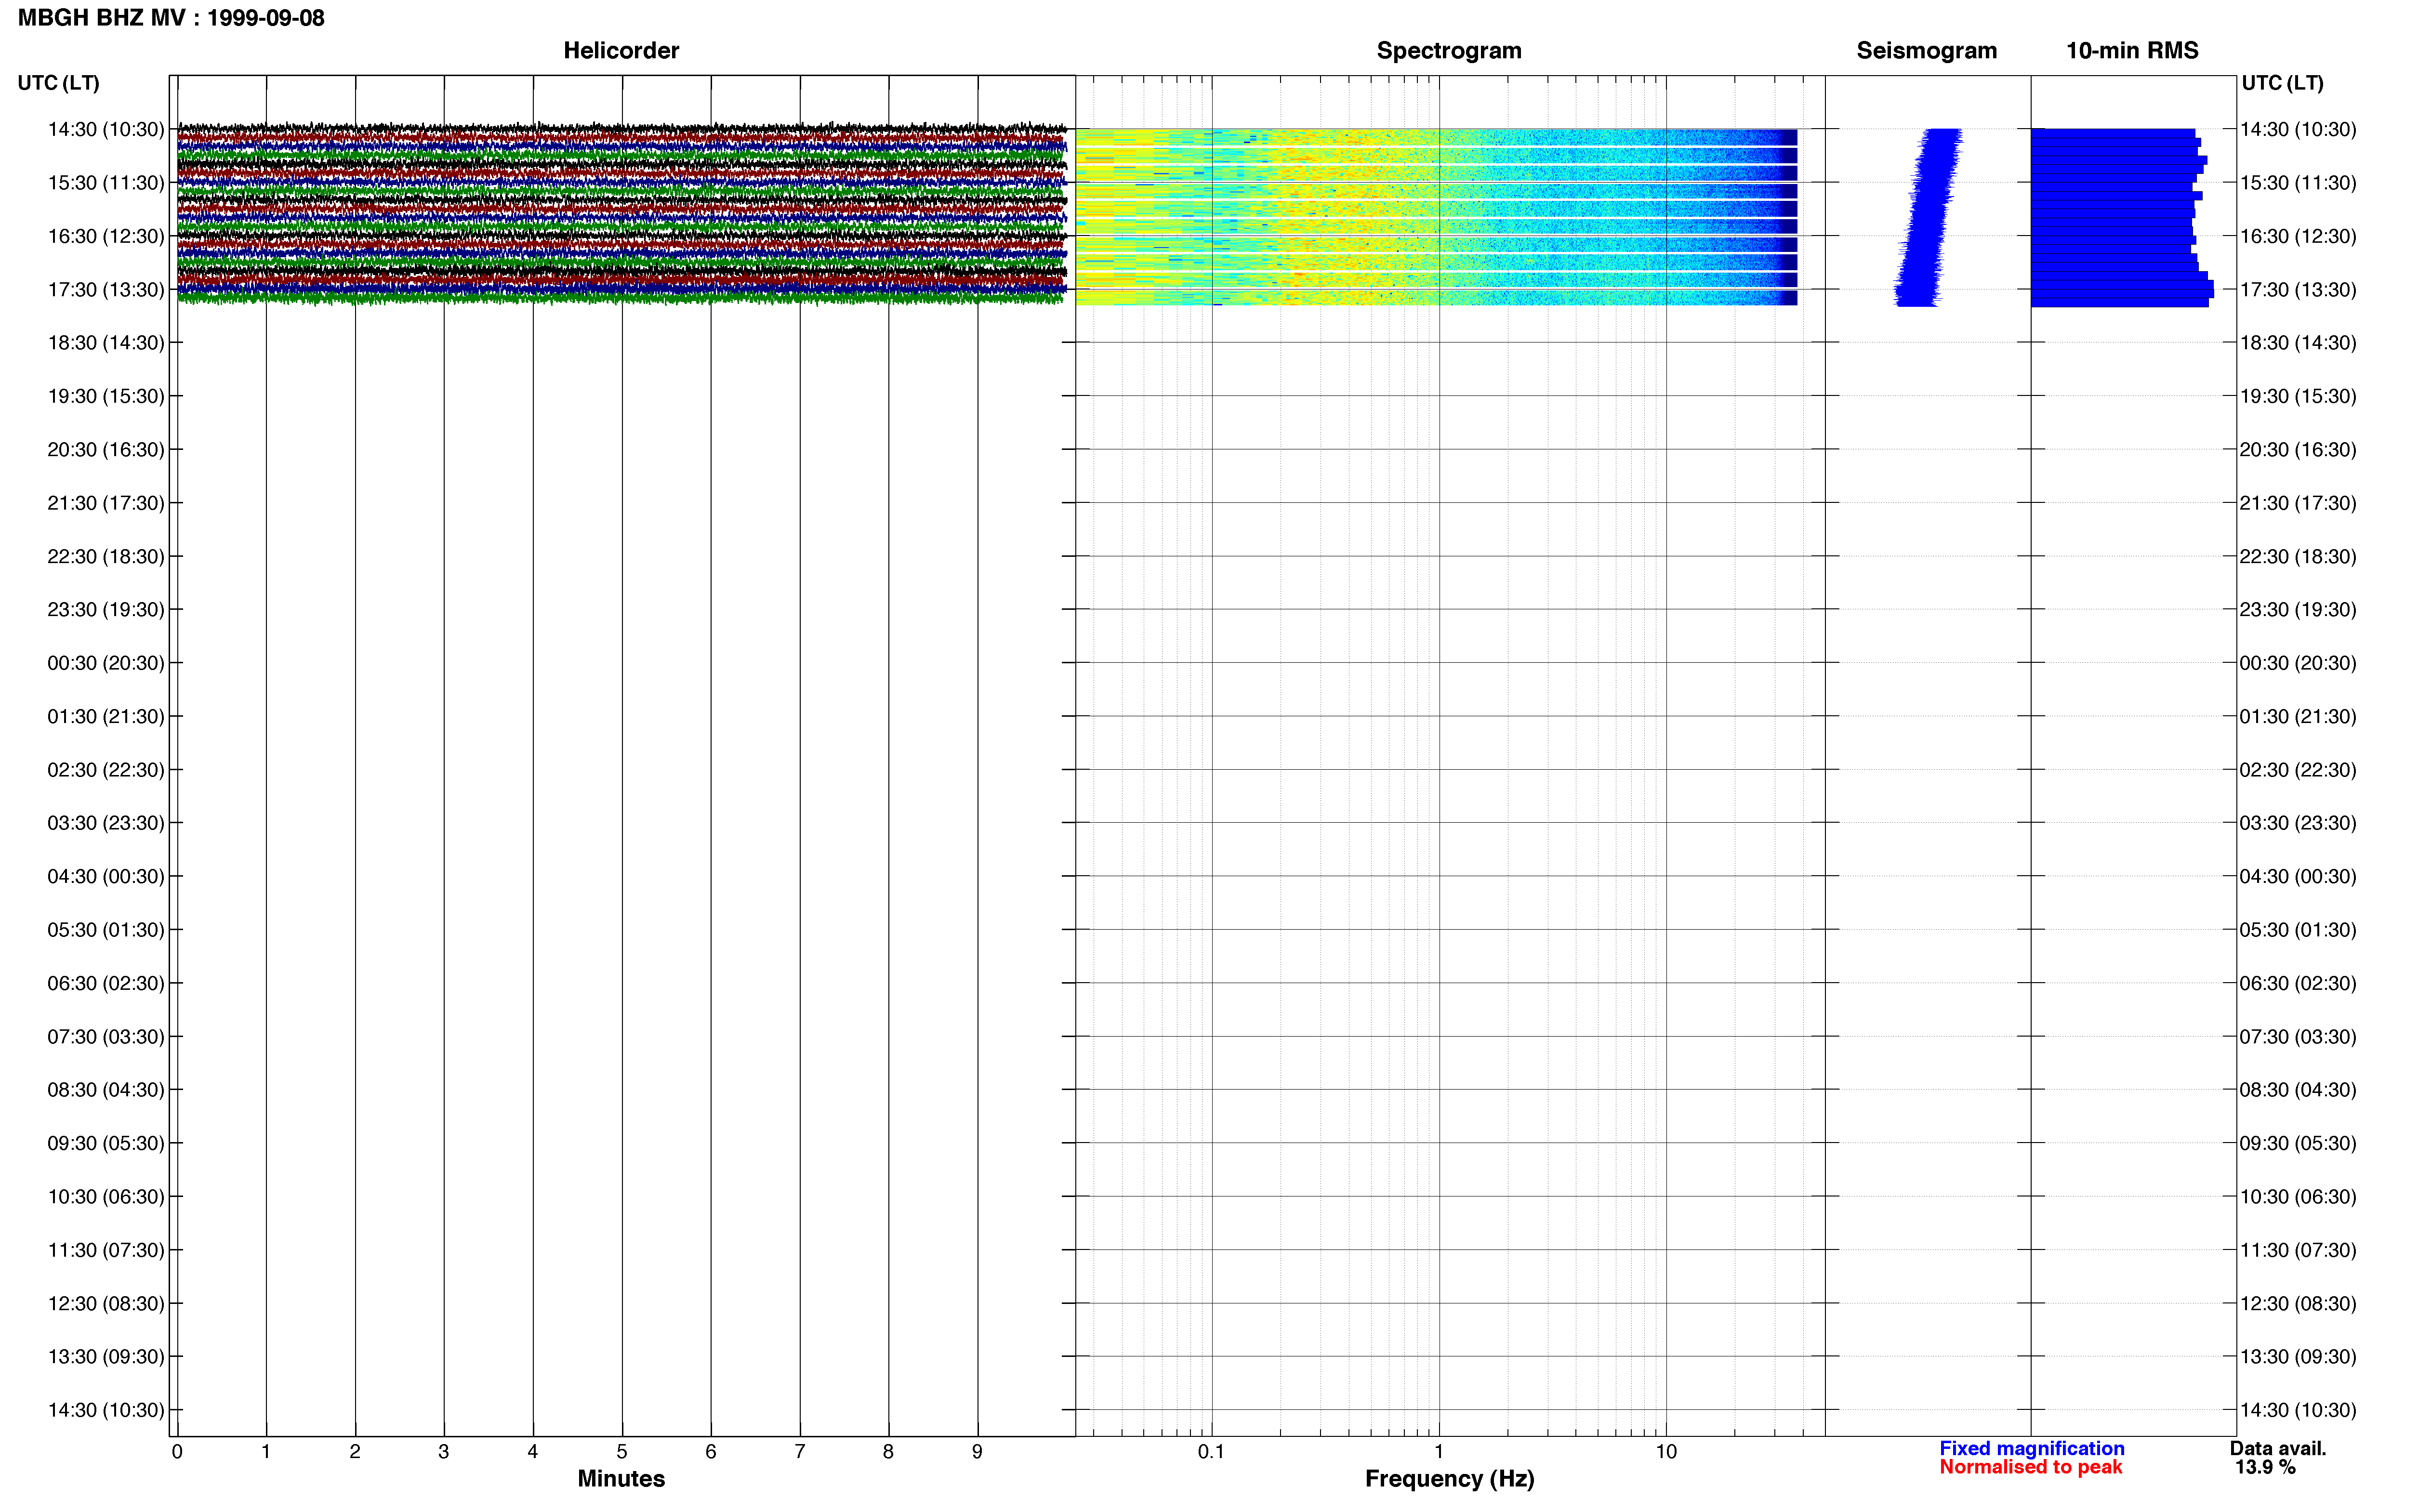This screenshot has width=2418, height=1512.
Task: Click frequency tick label 10
Action: pyautogui.click(x=1666, y=1451)
